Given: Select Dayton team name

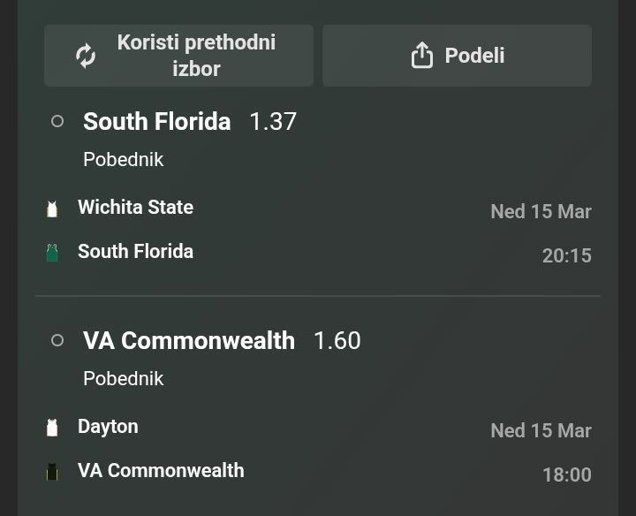Looking at the screenshot, I should click(108, 427).
